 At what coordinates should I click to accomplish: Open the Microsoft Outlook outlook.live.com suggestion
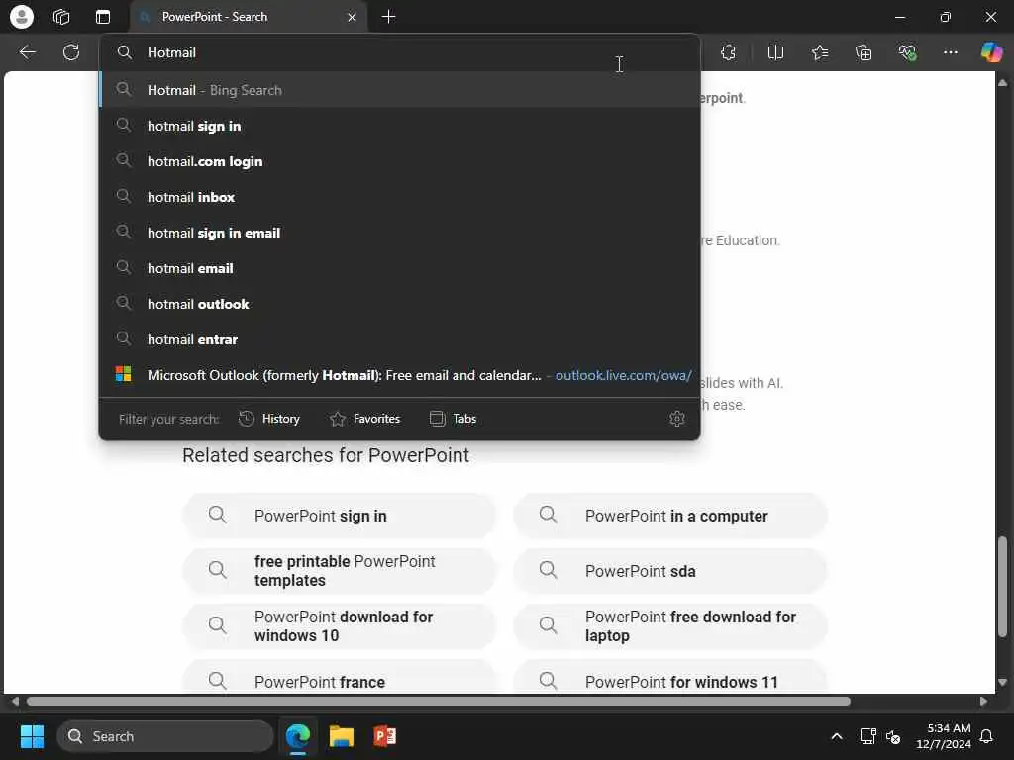(x=400, y=375)
